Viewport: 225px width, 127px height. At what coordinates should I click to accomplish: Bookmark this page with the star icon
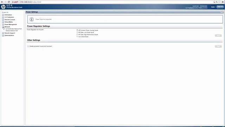click(x=219, y=2)
